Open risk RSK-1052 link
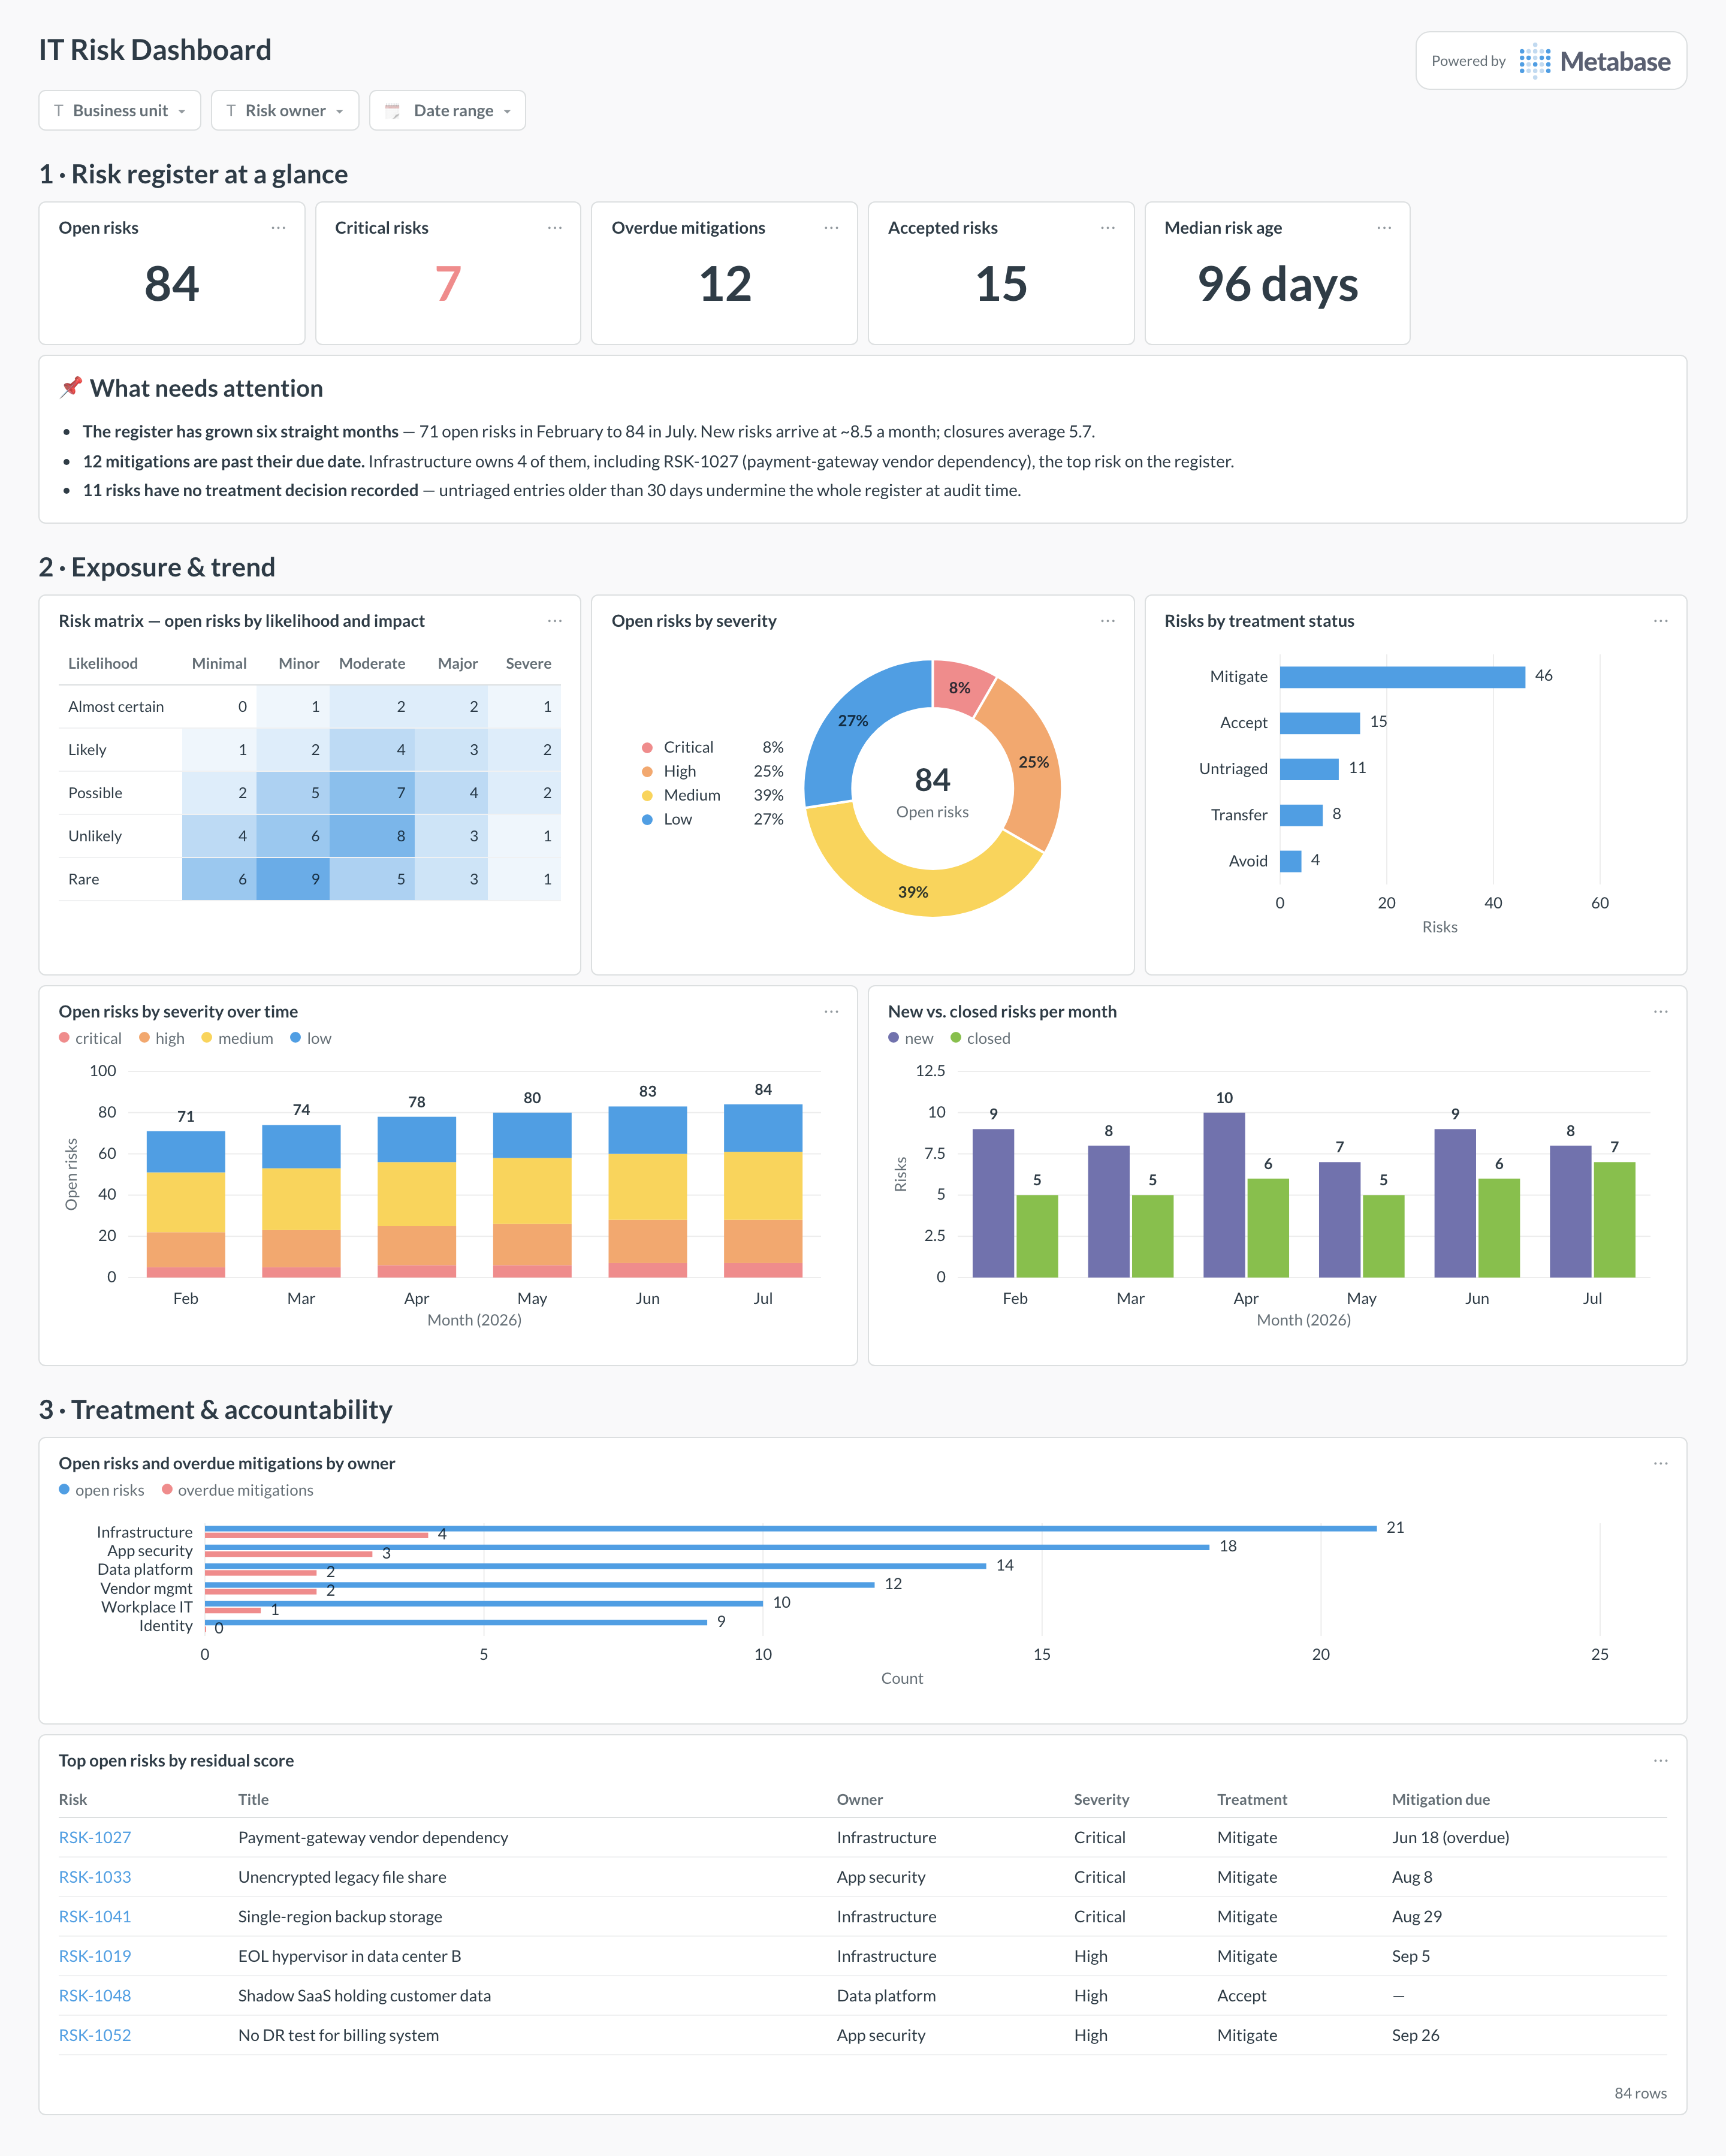Screen dimensions: 1726x2156 click(x=95, y=2036)
